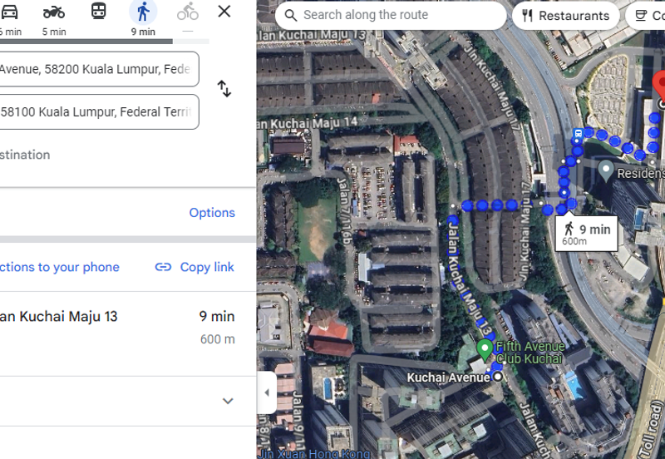Click the 9 min walking route label
This screenshot has height=459, width=665.
(x=587, y=233)
